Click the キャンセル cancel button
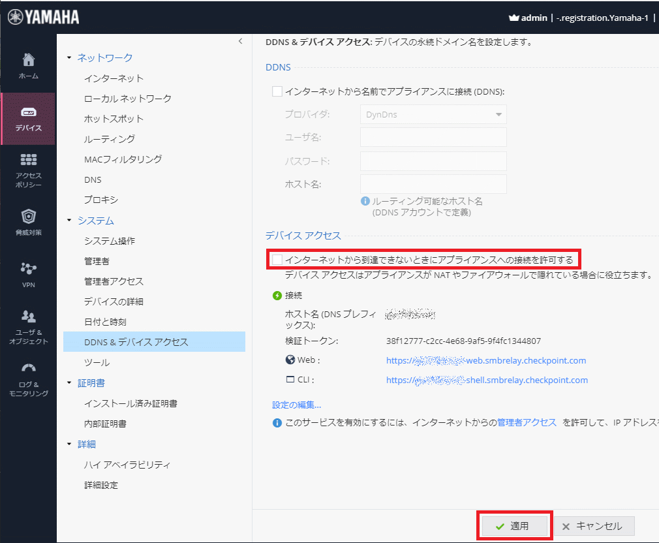The width and height of the screenshot is (659, 543). pos(594,525)
